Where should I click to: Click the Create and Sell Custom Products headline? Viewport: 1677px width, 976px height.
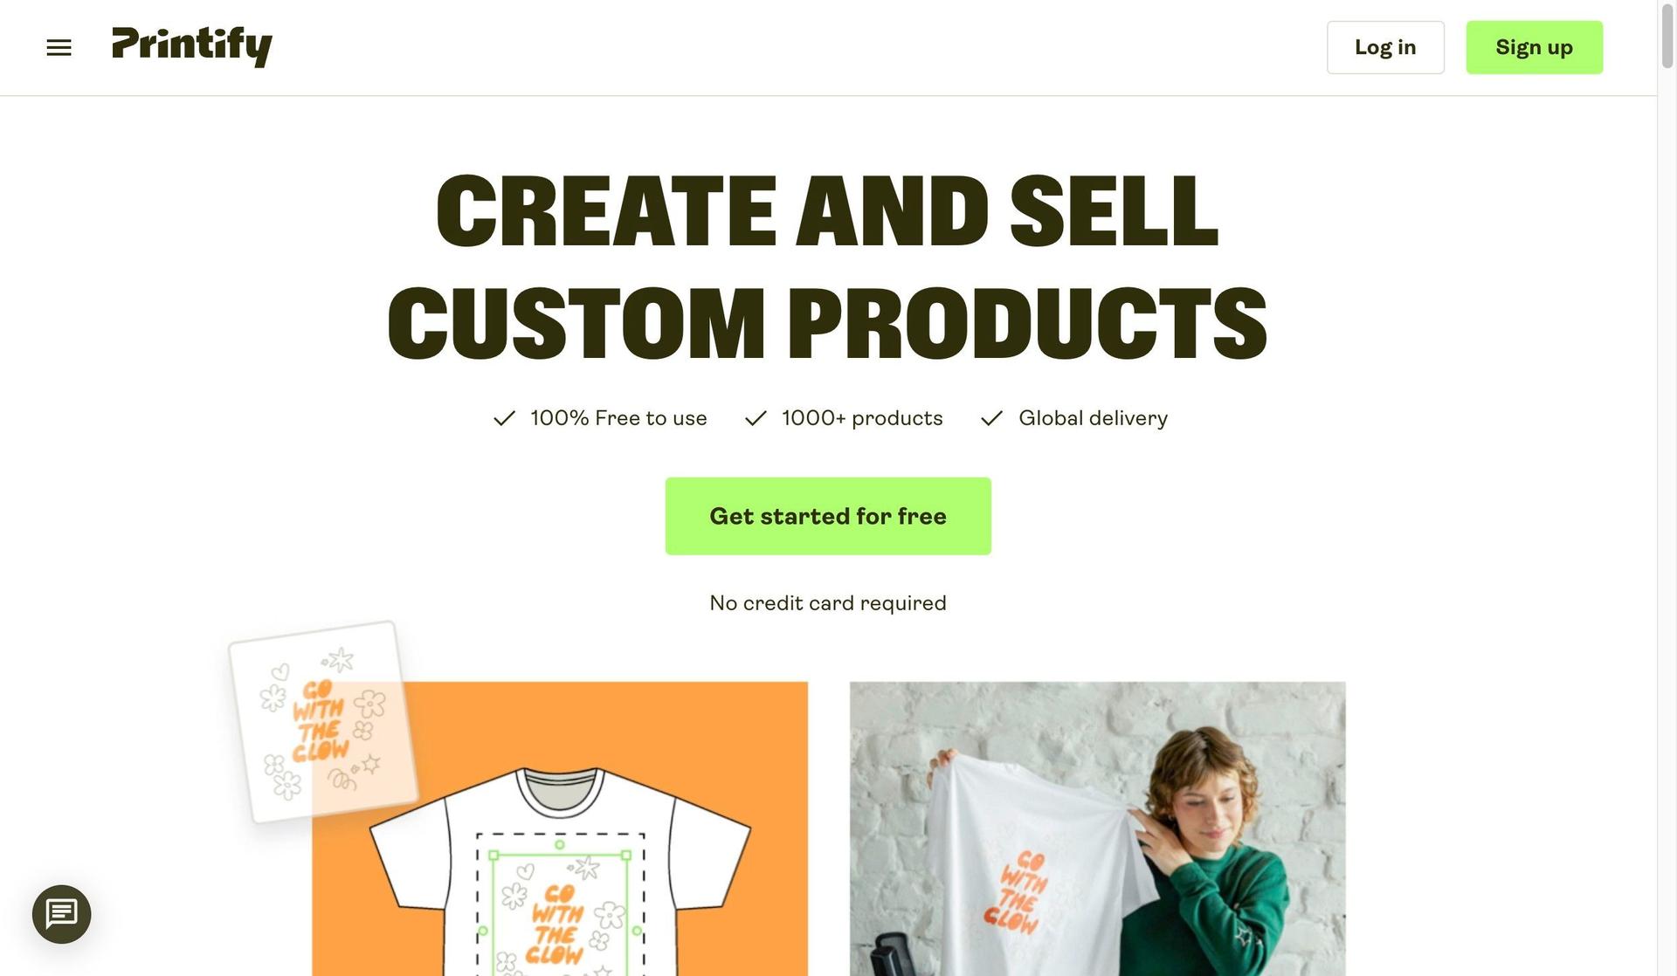coord(827,266)
